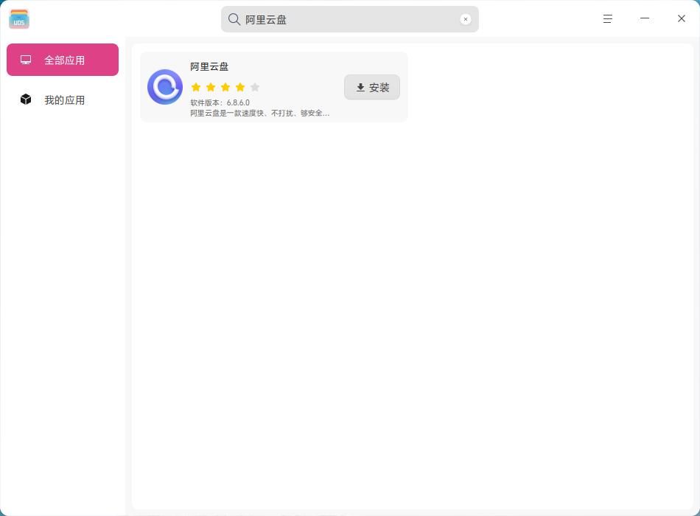Click the UOS app store logo icon
The height and width of the screenshot is (516, 700).
pos(19,18)
